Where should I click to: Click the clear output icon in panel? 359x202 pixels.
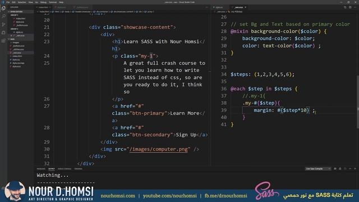[335, 169]
